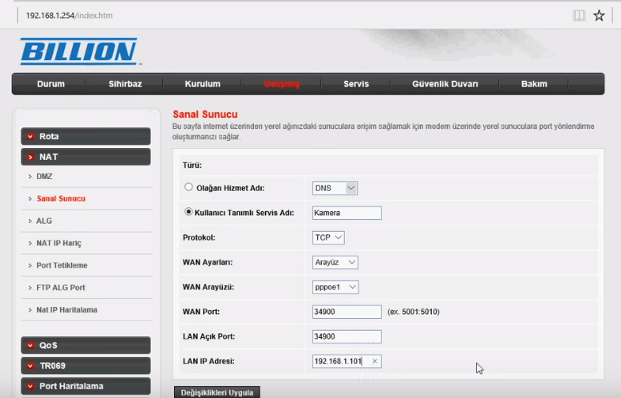Image resolution: width=621 pixels, height=398 pixels.
Task: Open the Durum menu tab
Action: 51,84
